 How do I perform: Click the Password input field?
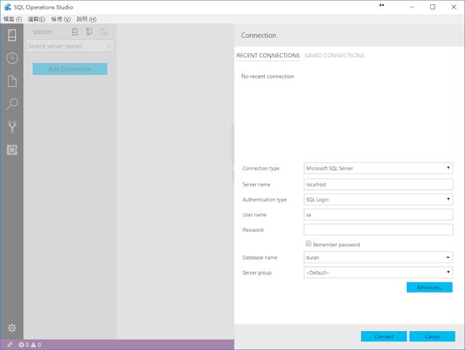coord(378,229)
